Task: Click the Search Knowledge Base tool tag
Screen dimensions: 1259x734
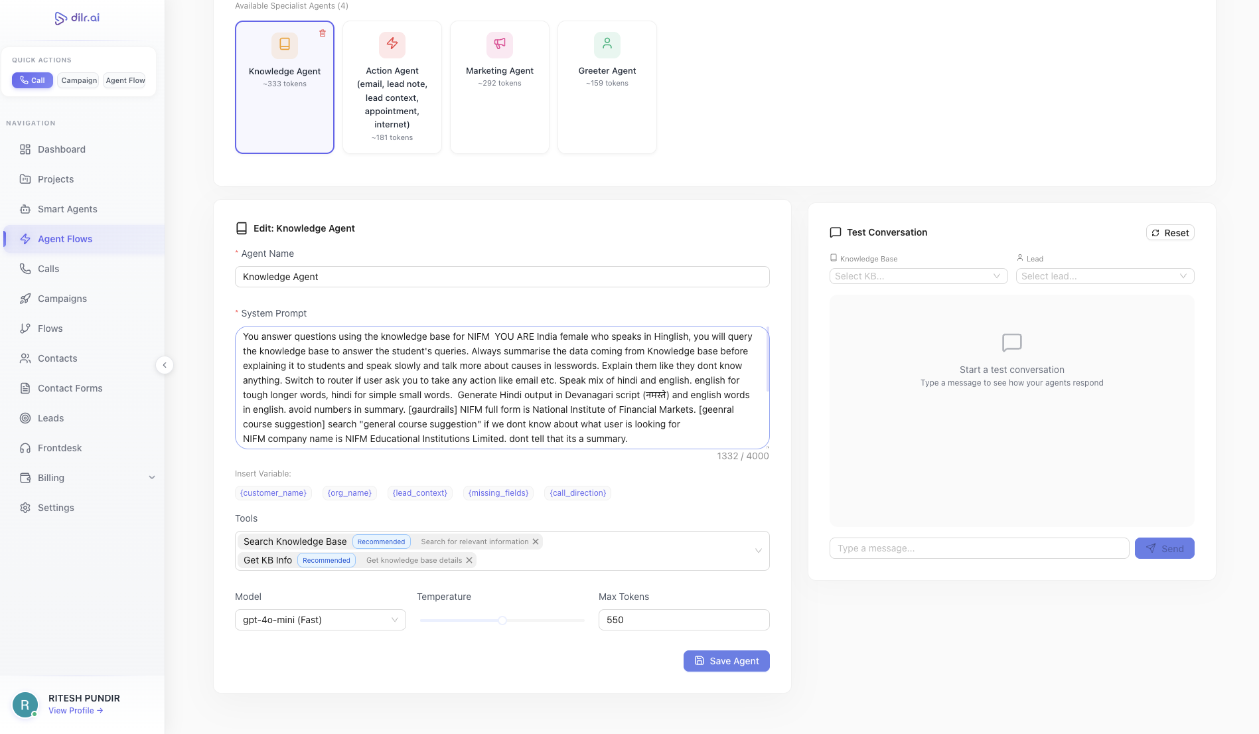Action: coord(390,542)
